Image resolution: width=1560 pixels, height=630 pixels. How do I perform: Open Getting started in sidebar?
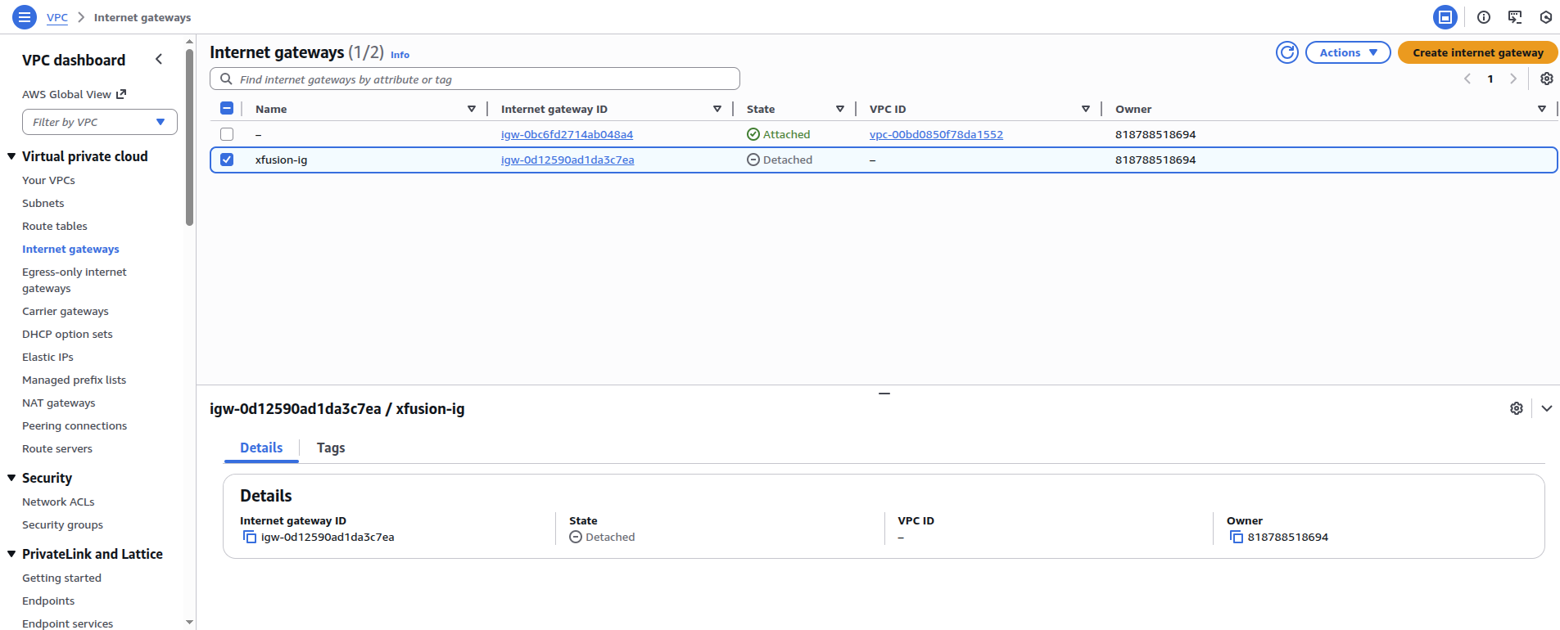click(x=61, y=578)
